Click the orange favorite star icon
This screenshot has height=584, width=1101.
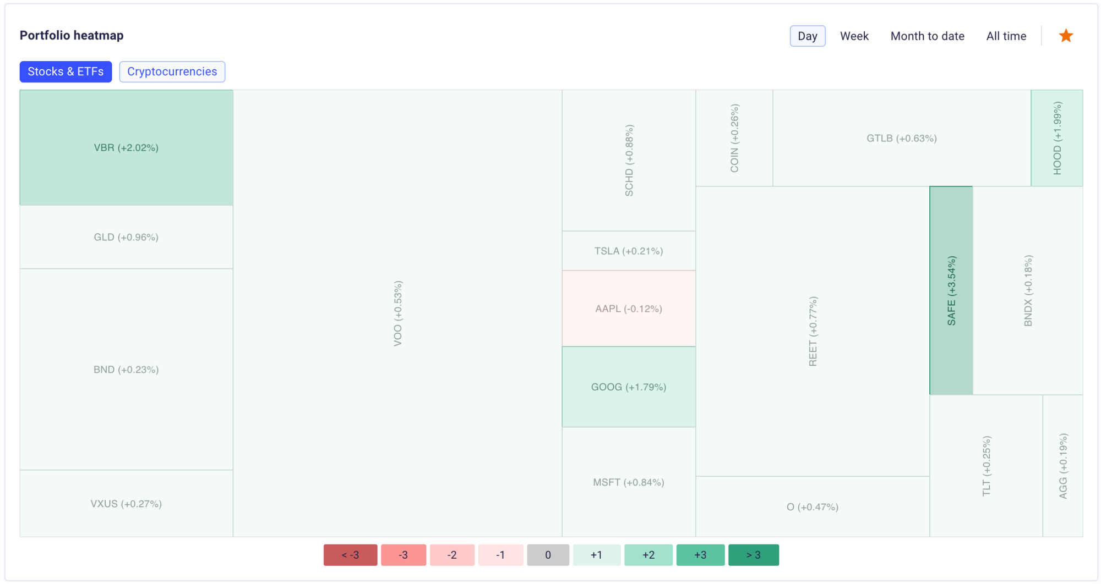pos(1066,36)
